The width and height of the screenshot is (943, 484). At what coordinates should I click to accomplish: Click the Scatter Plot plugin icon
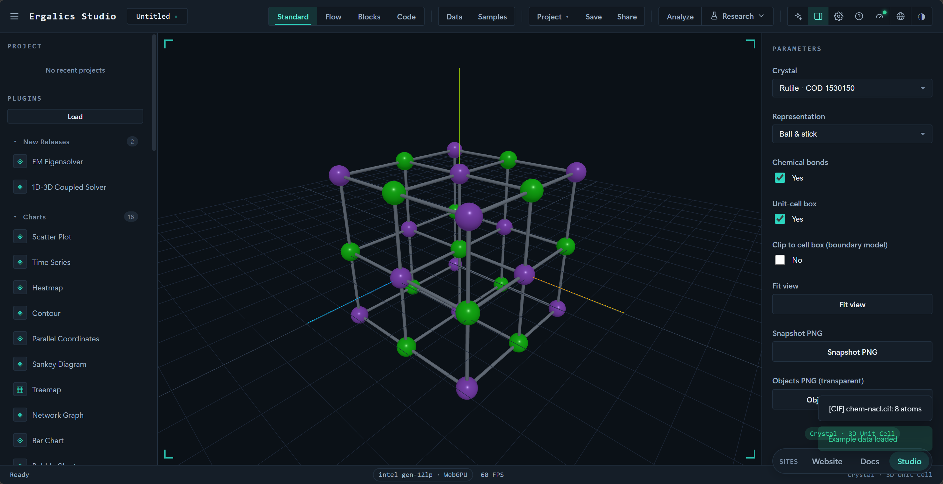tap(20, 237)
